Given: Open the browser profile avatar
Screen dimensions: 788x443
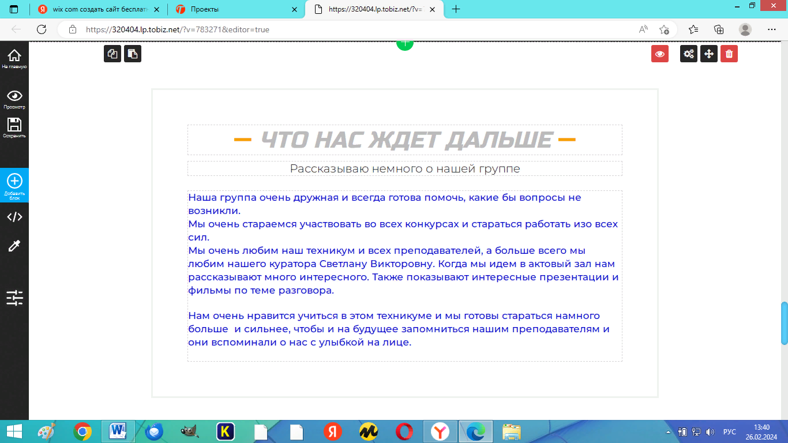Looking at the screenshot, I should tap(745, 29).
